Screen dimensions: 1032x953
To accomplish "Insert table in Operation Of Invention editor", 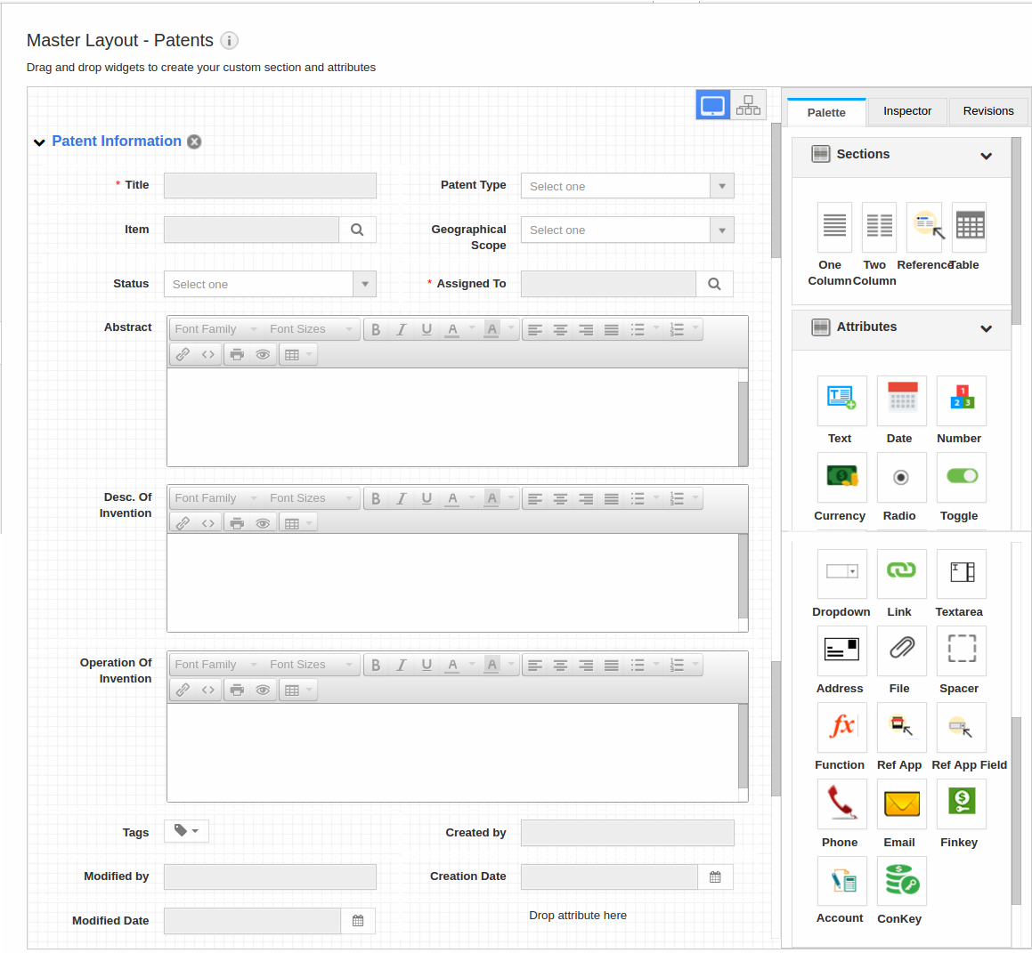I will [298, 690].
